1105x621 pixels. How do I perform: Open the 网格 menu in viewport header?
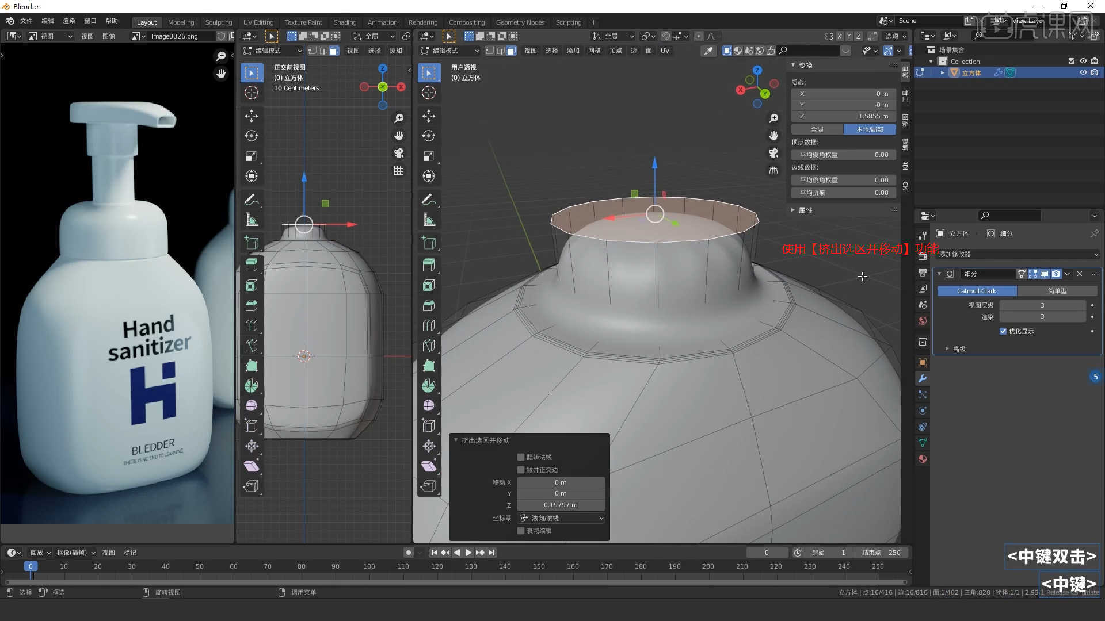595,51
